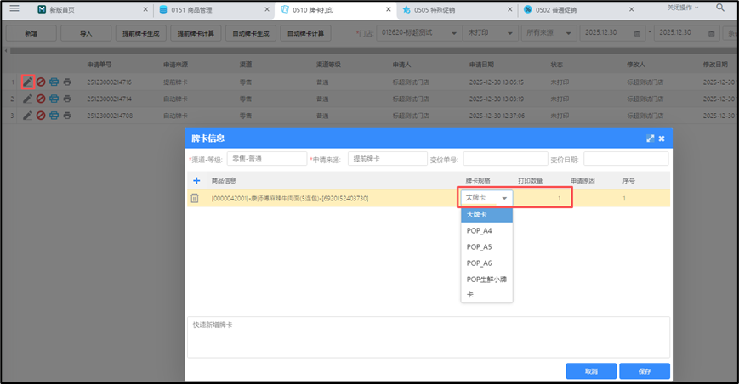
Task: Choose POP_A6 option in the list
Action: click(479, 263)
